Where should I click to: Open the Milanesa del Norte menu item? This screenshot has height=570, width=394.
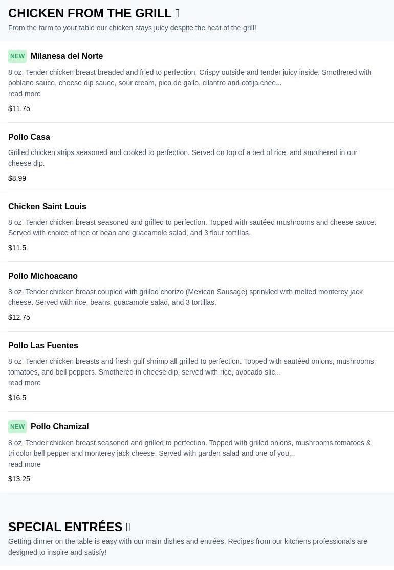[x=67, y=56]
